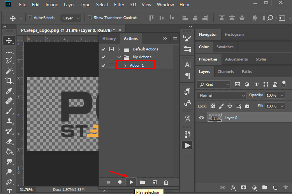The width and height of the screenshot is (292, 194).
Task: Create new adjustment layer icon
Action: pos(254,188)
